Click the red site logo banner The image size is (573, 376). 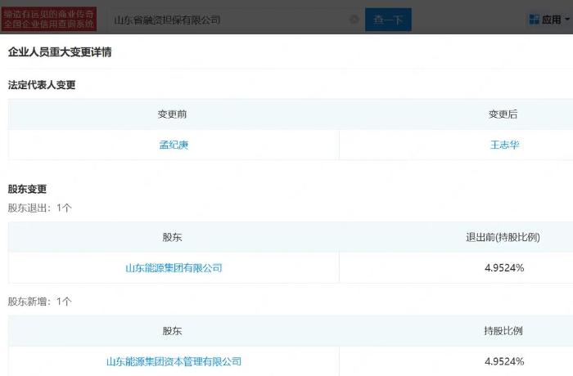49,19
